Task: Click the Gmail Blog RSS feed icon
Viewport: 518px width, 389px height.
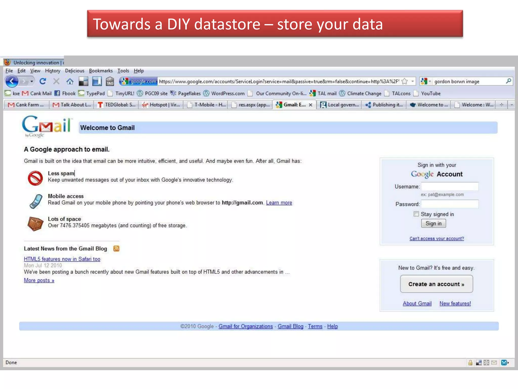Action: point(116,248)
